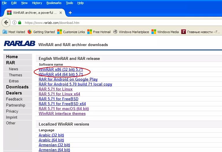
Task: Open Windows Media bookmark
Action: pos(165,32)
